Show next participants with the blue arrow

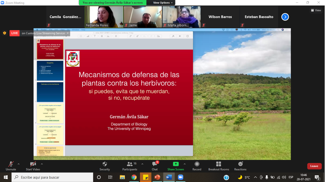(x=285, y=17)
